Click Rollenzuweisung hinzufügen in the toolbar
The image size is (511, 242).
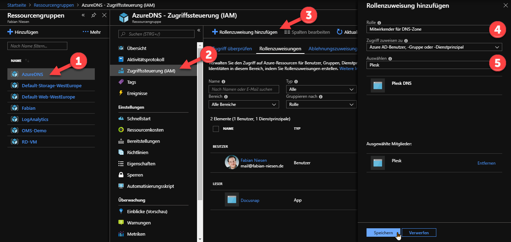[x=245, y=32]
